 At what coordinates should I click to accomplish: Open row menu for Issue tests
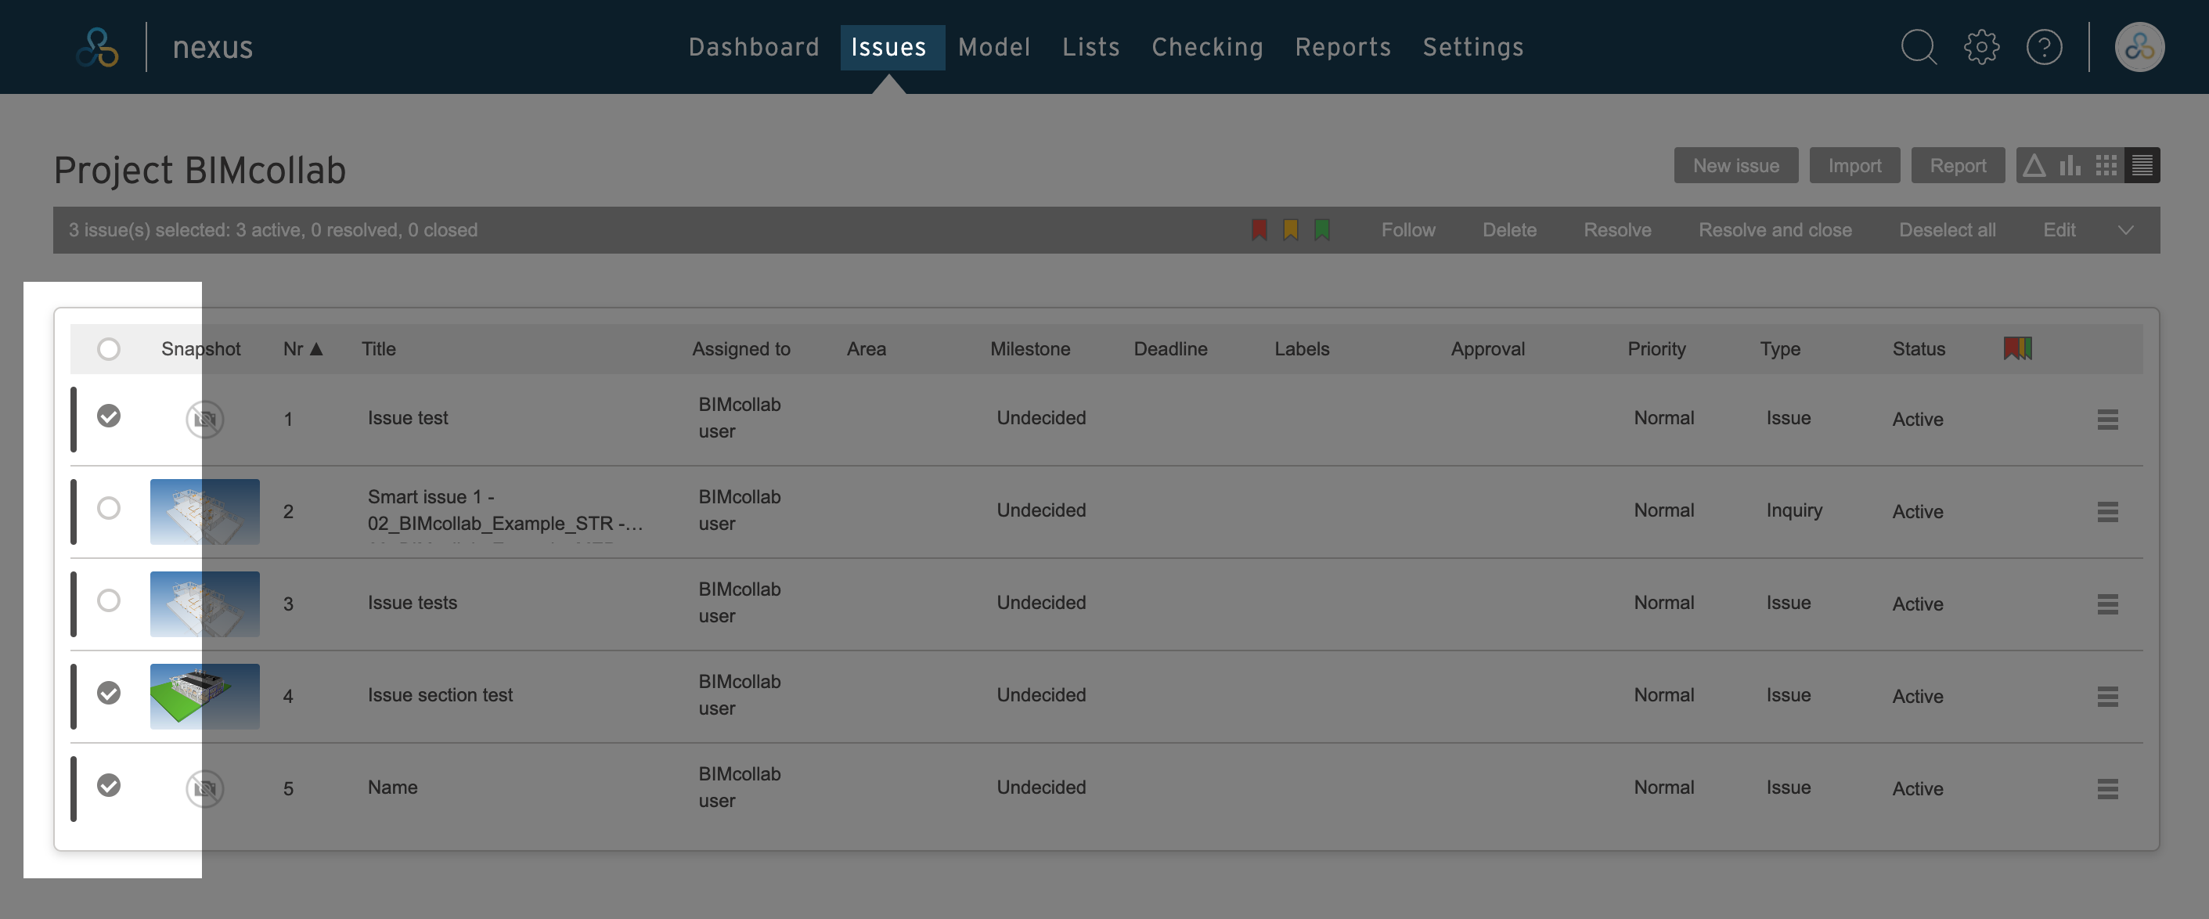click(x=2107, y=604)
